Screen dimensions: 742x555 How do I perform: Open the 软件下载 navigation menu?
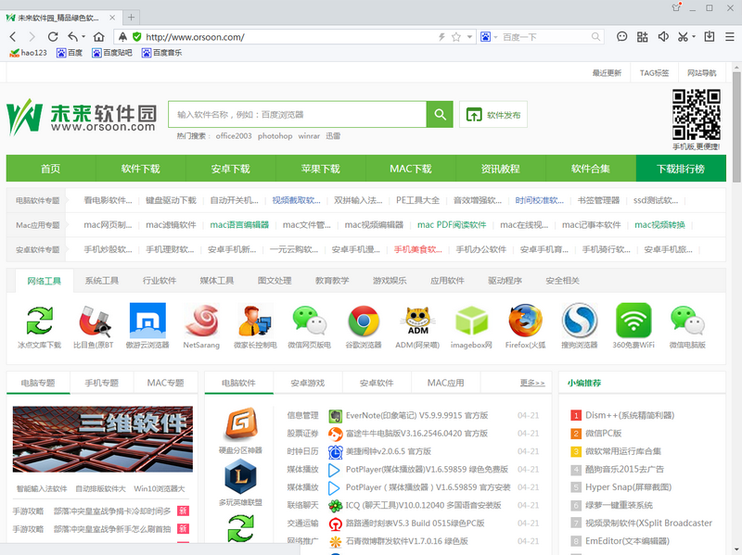pyautogui.click(x=141, y=169)
